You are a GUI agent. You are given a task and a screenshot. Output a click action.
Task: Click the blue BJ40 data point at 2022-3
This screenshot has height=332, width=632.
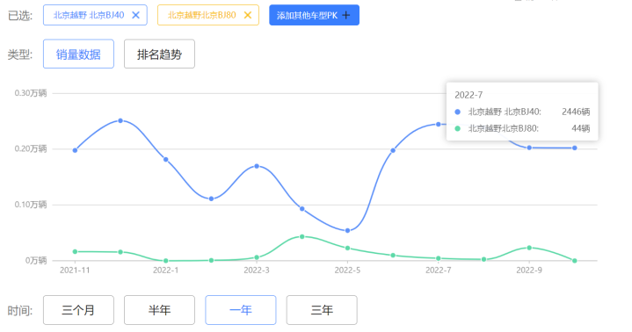[x=257, y=166]
